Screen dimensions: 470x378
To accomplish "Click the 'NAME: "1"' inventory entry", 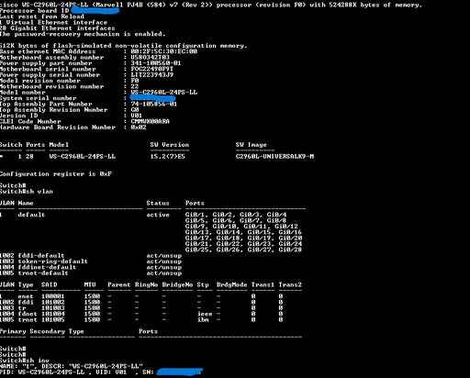I will 17,366.
